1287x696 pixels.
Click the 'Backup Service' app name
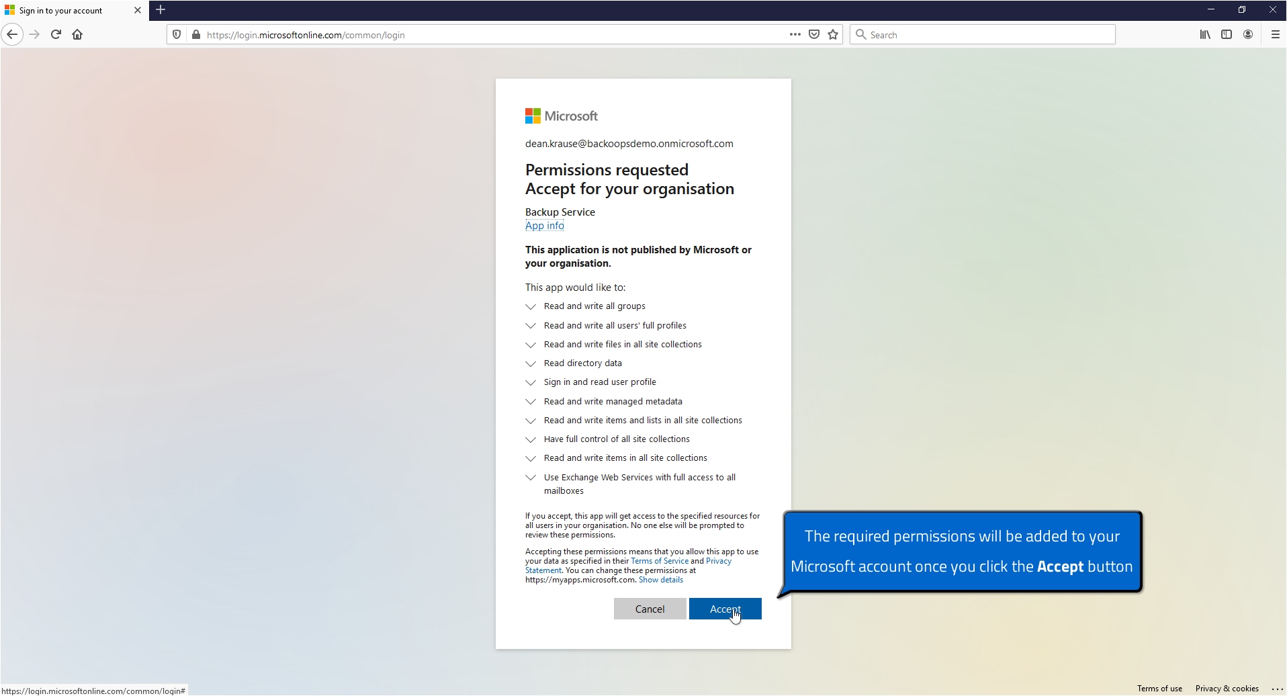560,212
